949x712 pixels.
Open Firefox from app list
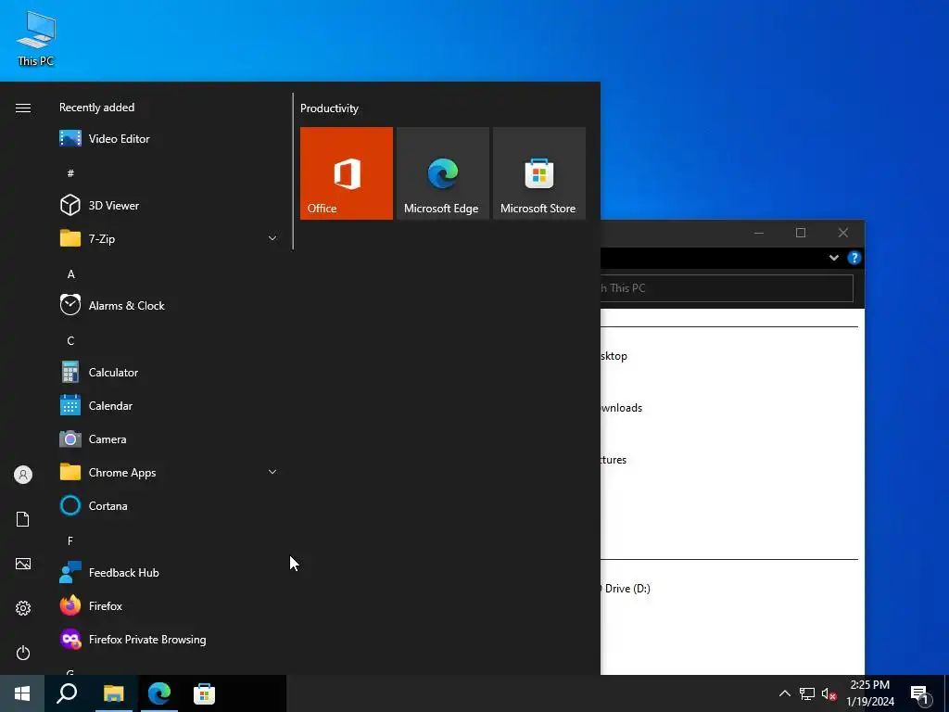click(170, 605)
